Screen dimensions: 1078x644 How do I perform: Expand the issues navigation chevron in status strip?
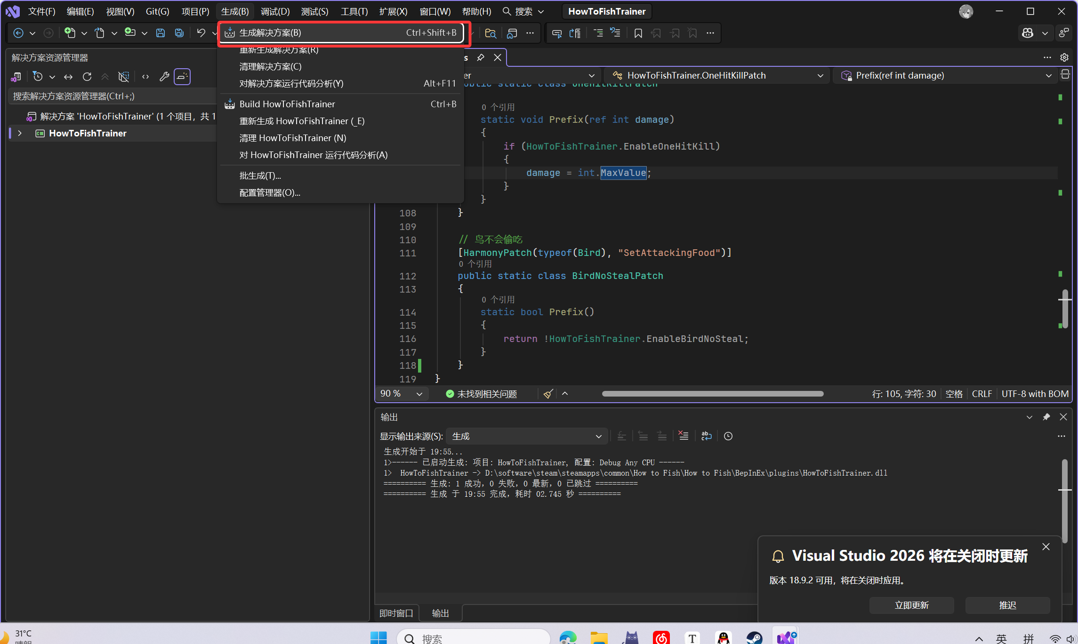click(565, 394)
